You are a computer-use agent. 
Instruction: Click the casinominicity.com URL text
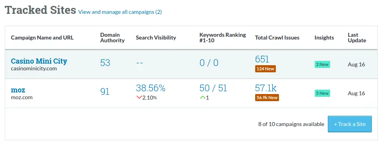34,68
